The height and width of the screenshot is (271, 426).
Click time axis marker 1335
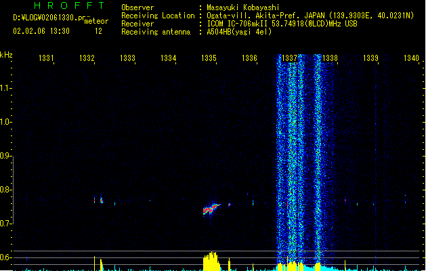[x=209, y=58]
